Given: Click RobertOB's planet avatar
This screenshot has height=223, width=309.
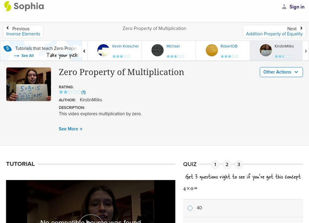Looking at the screenshot, I should tap(211, 50).
